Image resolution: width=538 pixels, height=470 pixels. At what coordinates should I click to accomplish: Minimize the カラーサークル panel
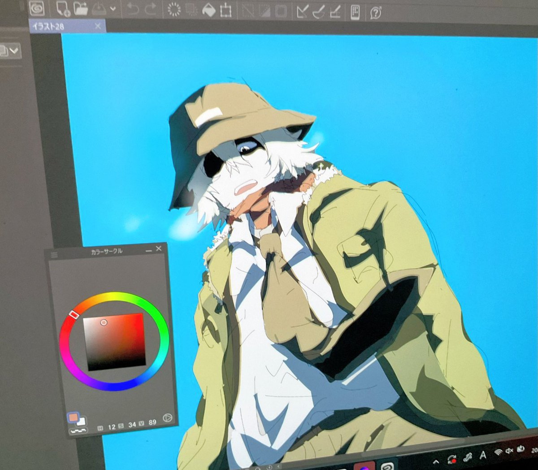coord(149,251)
